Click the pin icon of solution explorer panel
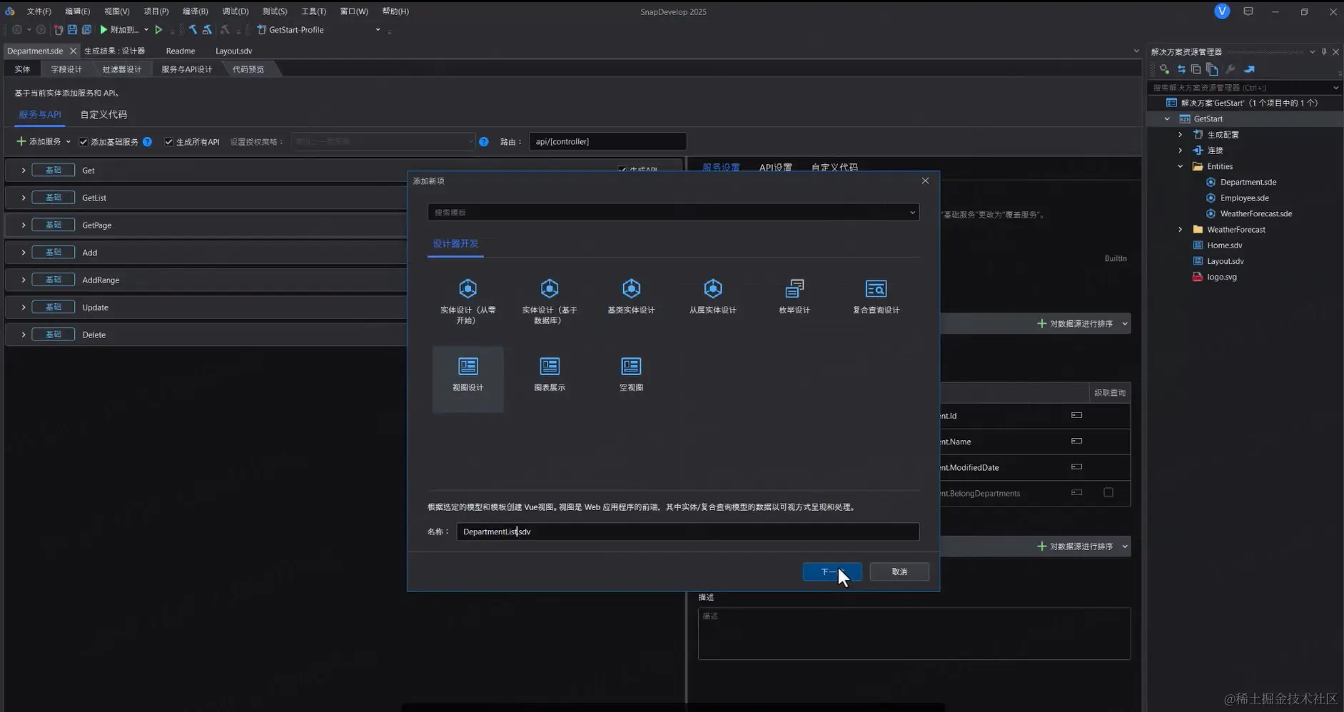 (x=1324, y=51)
